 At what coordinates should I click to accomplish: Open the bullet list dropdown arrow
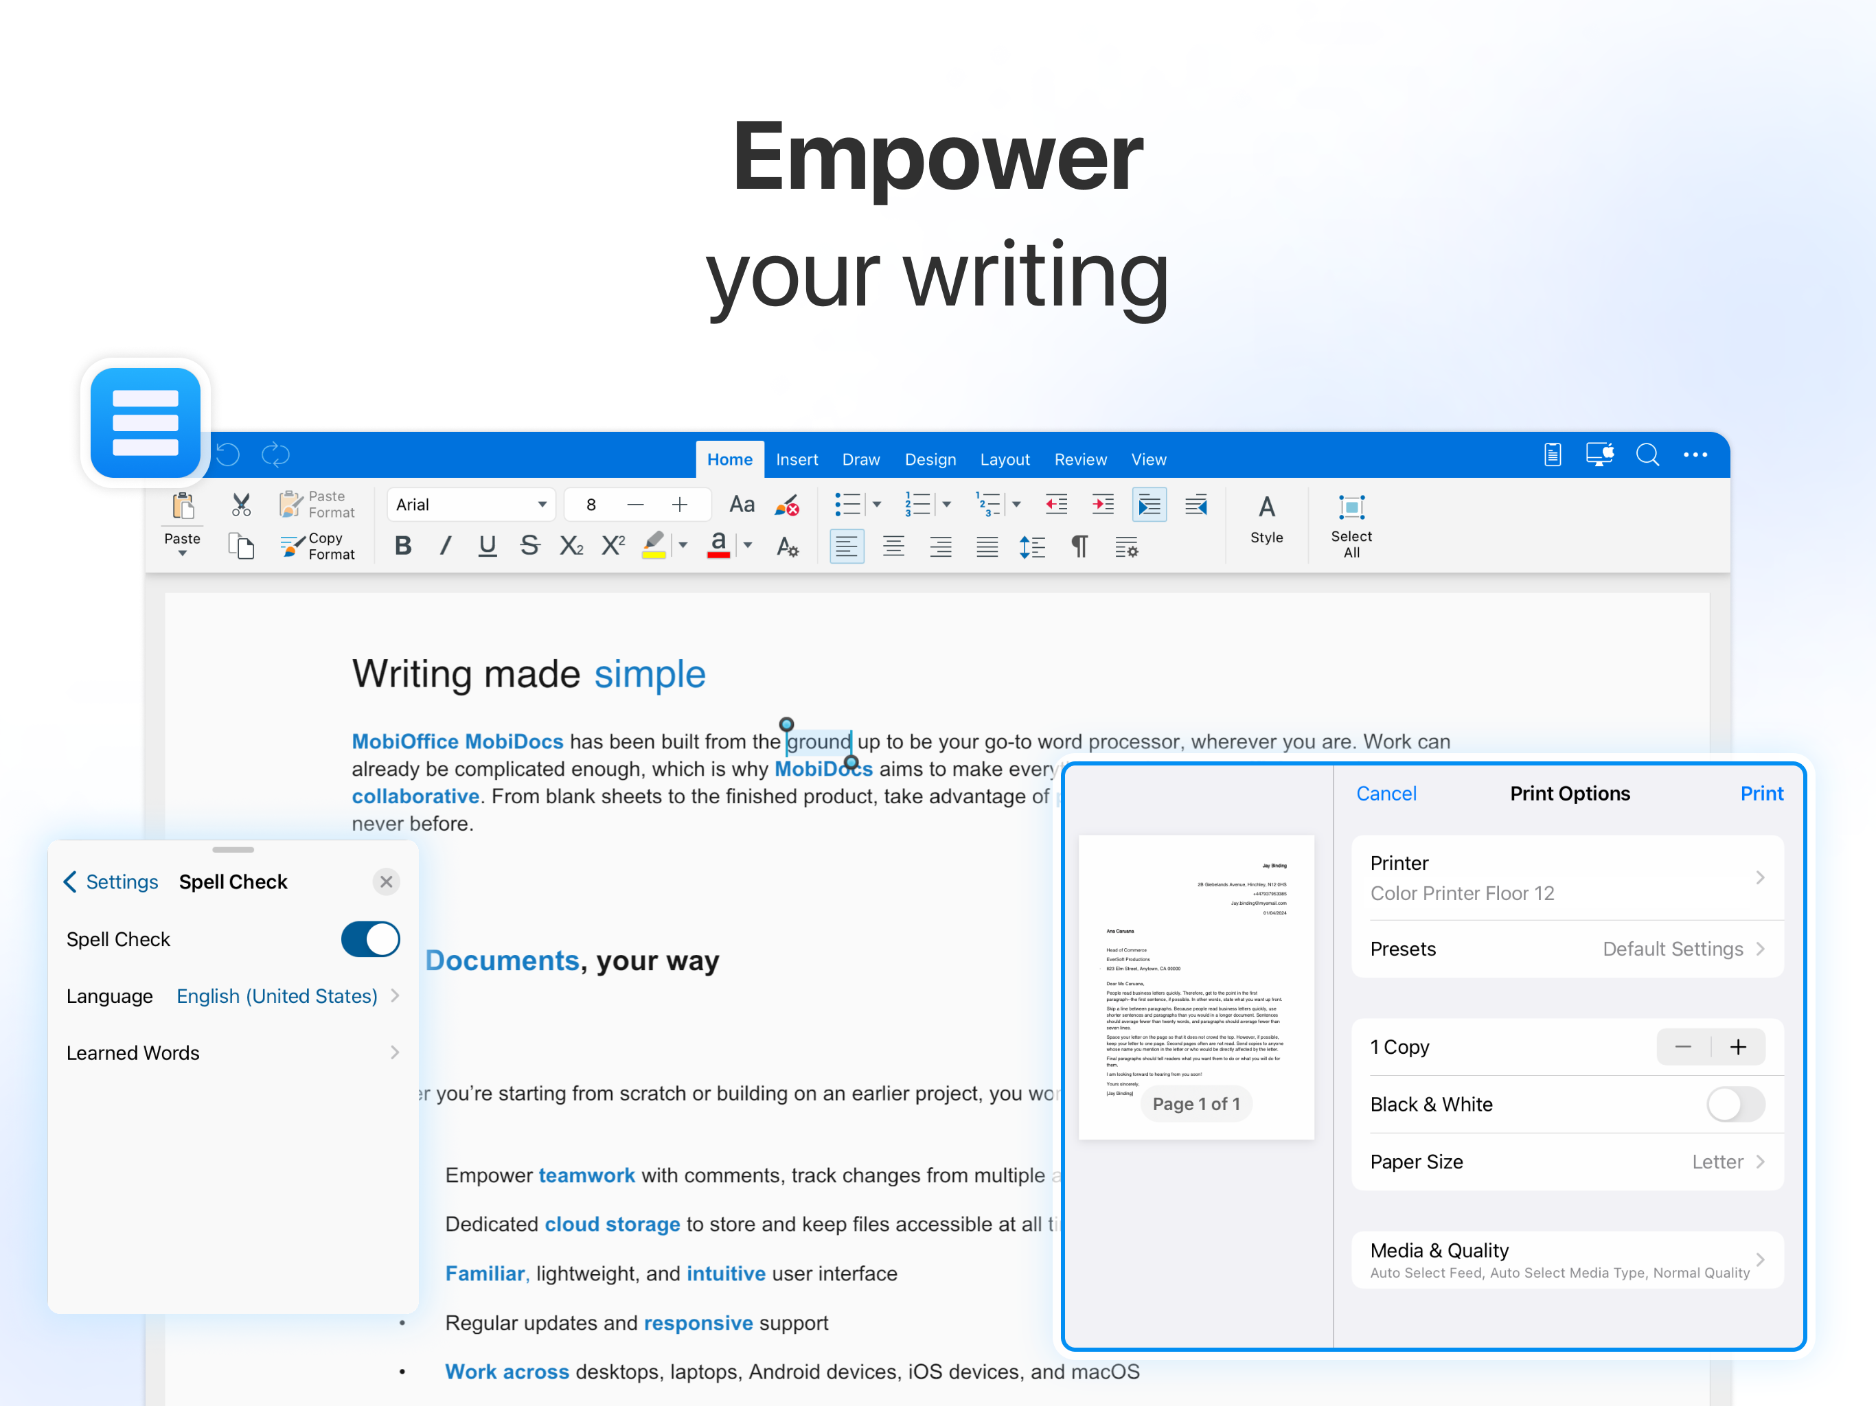[878, 505]
